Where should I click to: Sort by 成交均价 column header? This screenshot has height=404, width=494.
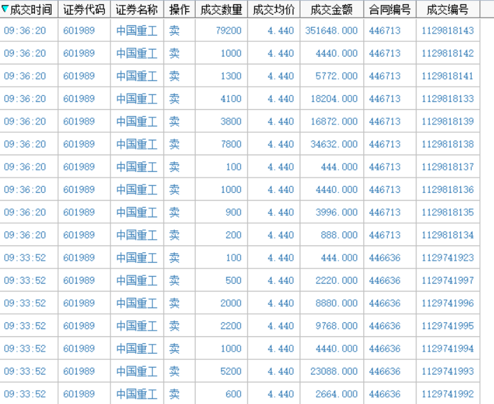[x=274, y=10]
